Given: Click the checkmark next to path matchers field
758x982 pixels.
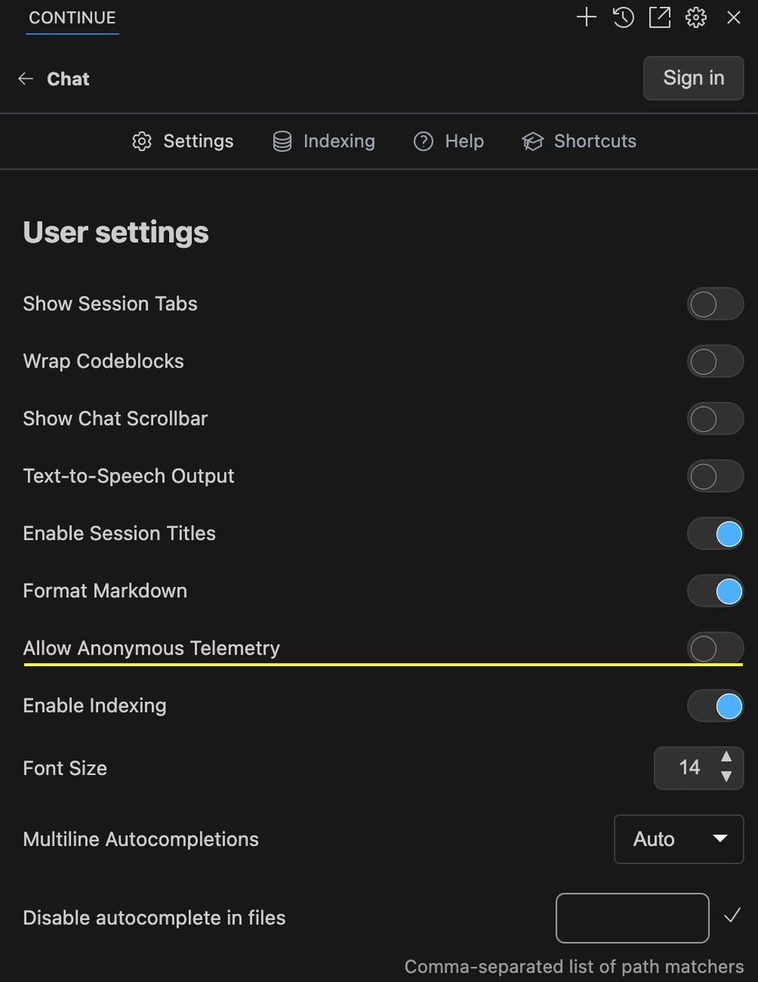Looking at the screenshot, I should pos(732,916).
